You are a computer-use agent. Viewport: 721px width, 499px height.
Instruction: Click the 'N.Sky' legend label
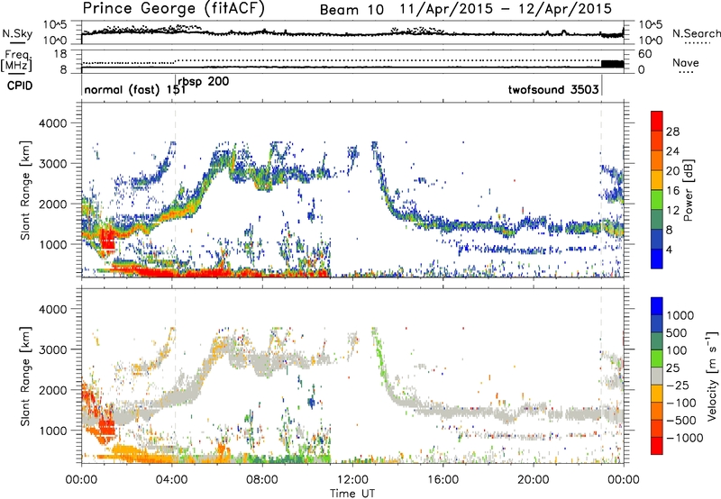point(17,33)
